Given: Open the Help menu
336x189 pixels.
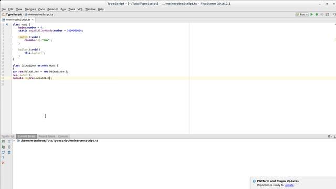Looking at the screenshot, I should (x=101, y=9).
